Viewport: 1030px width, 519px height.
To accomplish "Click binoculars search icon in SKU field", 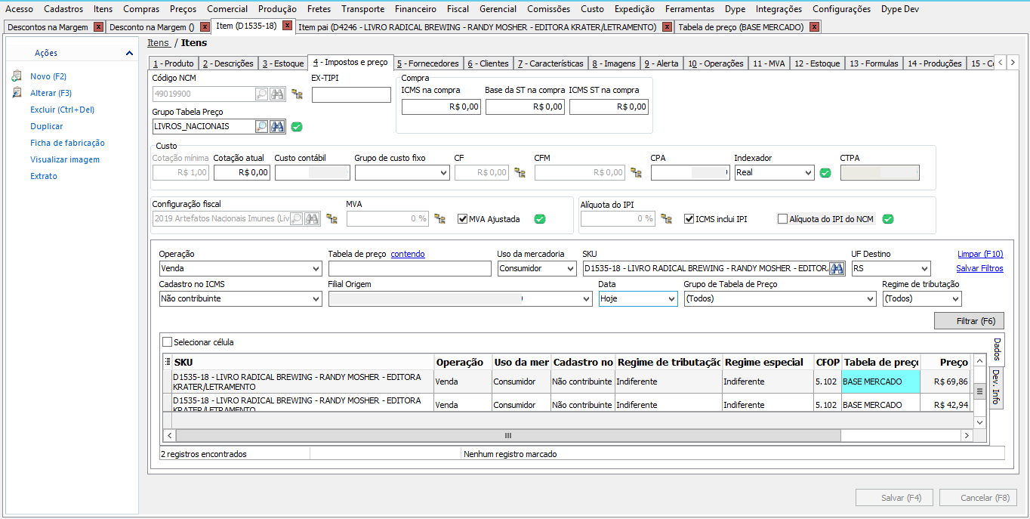I will 837,268.
